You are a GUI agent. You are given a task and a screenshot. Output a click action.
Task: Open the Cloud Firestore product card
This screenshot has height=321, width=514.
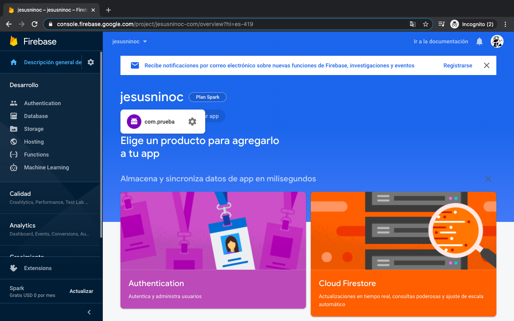point(404,254)
